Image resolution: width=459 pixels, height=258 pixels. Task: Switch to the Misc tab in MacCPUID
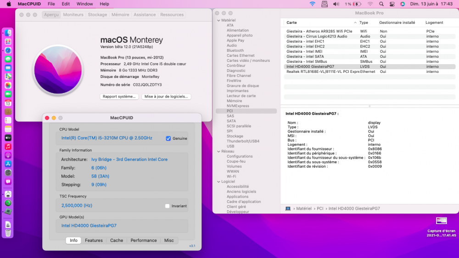(x=169, y=241)
